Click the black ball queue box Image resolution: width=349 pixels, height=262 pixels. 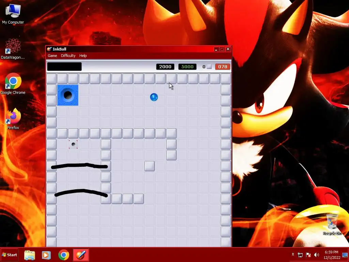pos(64,67)
